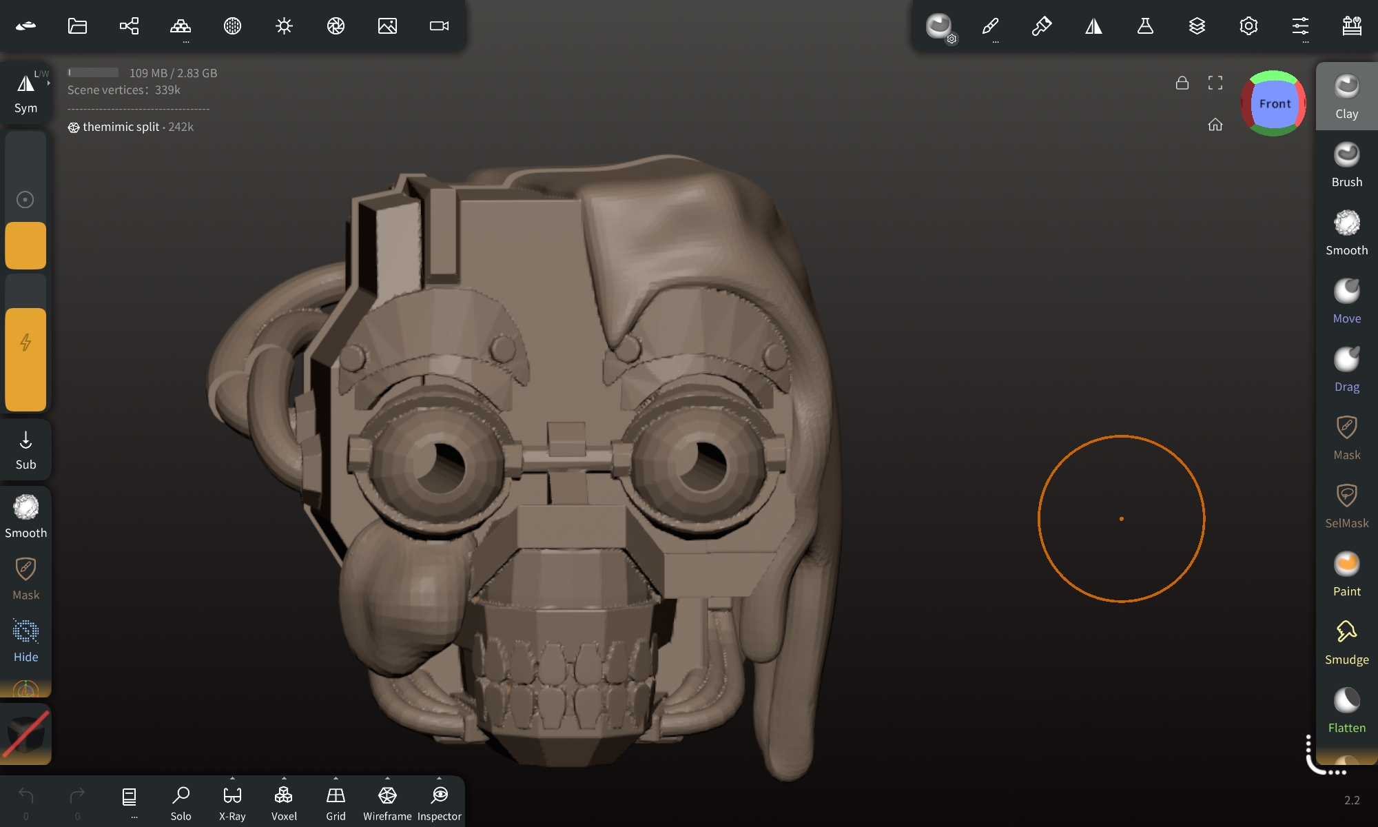This screenshot has width=1378, height=827.
Task: Toggle Wireframe display
Action: point(387,803)
